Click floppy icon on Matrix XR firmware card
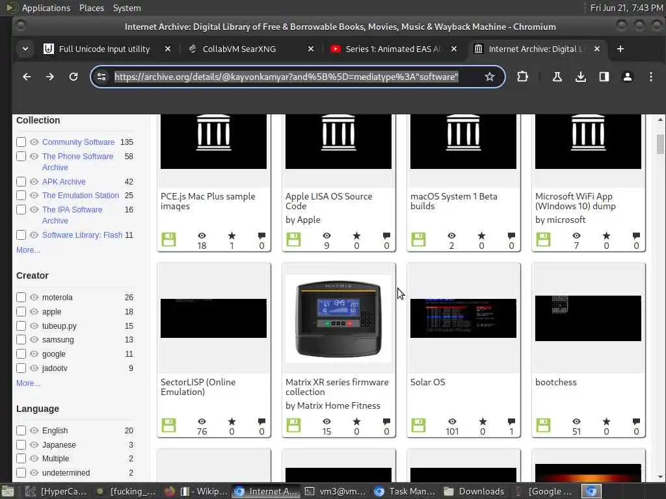 (x=293, y=425)
